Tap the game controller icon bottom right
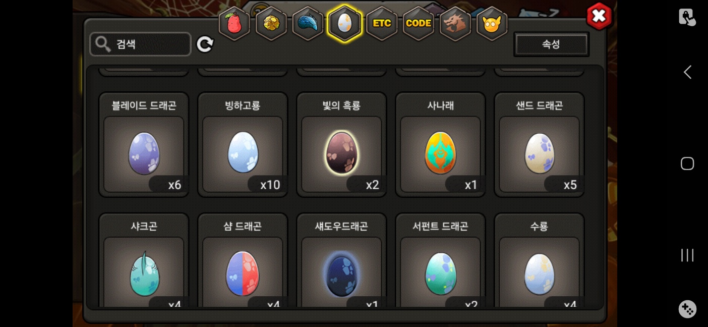This screenshot has width=708, height=327. [x=687, y=309]
